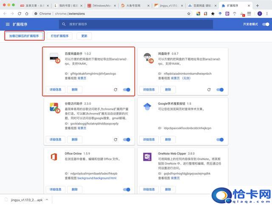Open background/background.html link for Office Online
272x205 pixels.
click(97, 178)
